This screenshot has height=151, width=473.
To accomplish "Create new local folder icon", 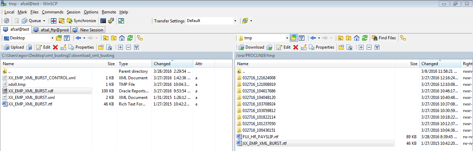I will 101,47.
